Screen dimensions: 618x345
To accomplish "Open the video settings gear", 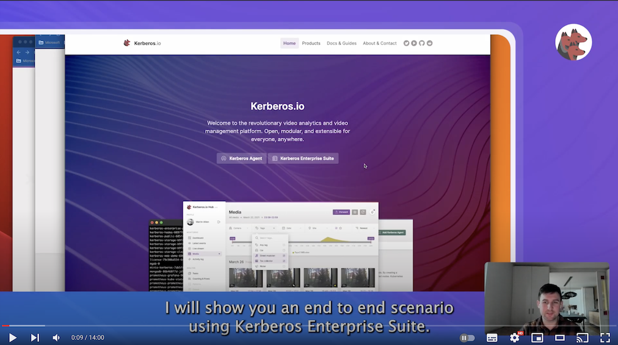I will click(x=514, y=338).
